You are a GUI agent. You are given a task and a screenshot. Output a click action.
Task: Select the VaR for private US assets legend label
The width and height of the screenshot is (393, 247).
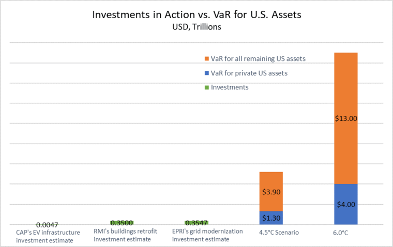click(249, 73)
